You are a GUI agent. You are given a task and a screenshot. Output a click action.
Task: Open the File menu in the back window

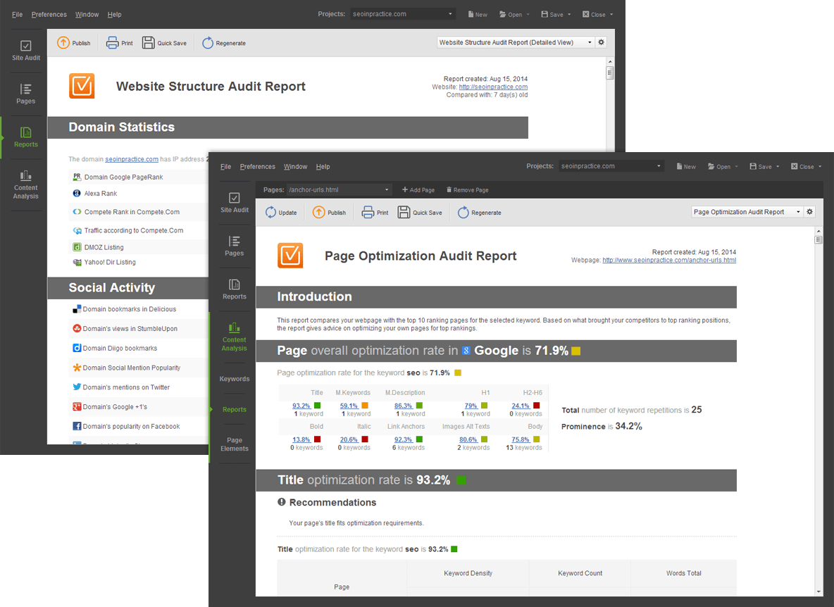[18, 14]
